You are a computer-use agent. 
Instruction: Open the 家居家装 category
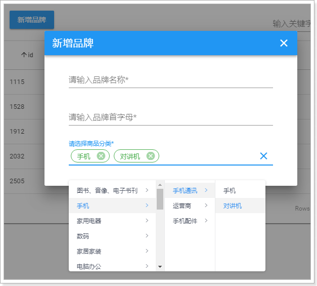pyautogui.click(x=112, y=251)
